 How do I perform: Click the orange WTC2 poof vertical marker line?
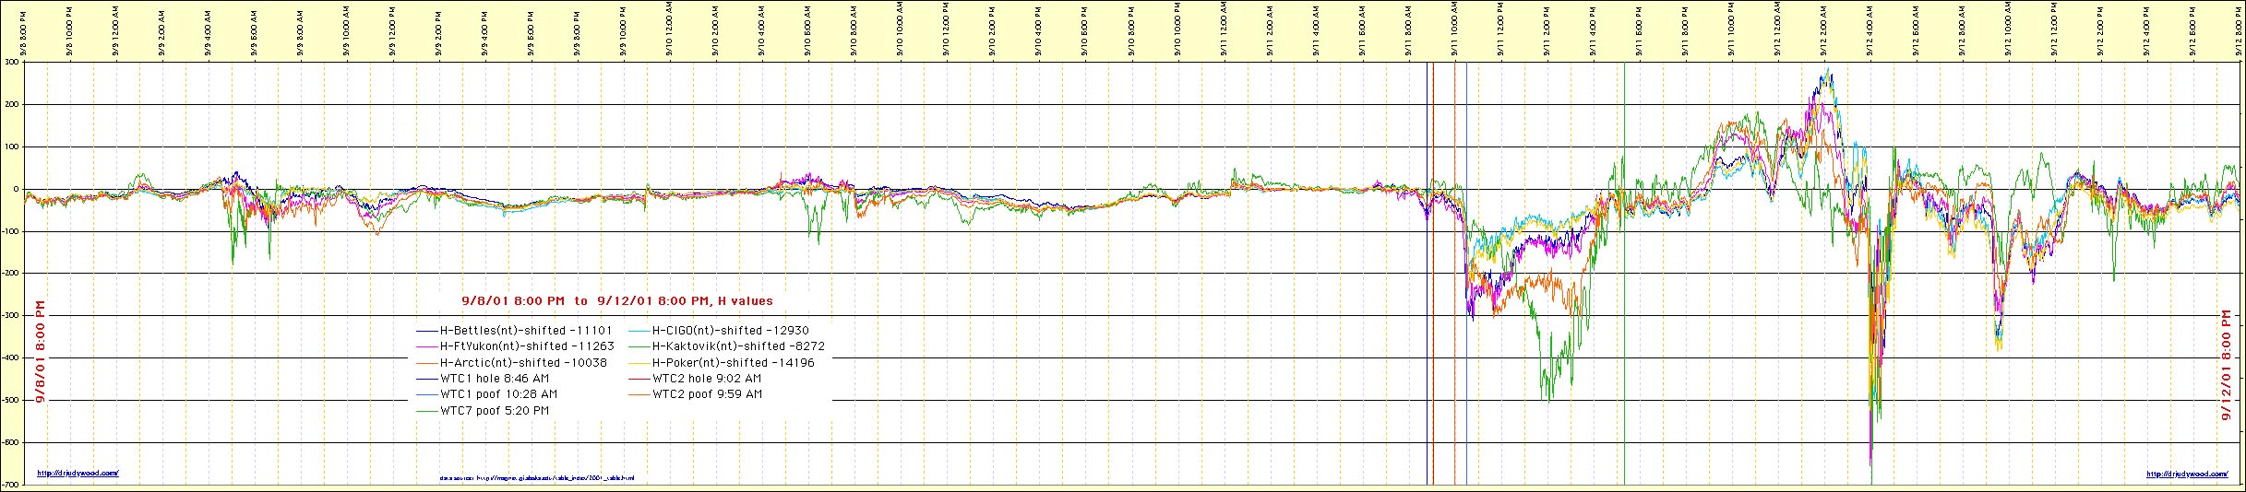pyautogui.click(x=1454, y=276)
